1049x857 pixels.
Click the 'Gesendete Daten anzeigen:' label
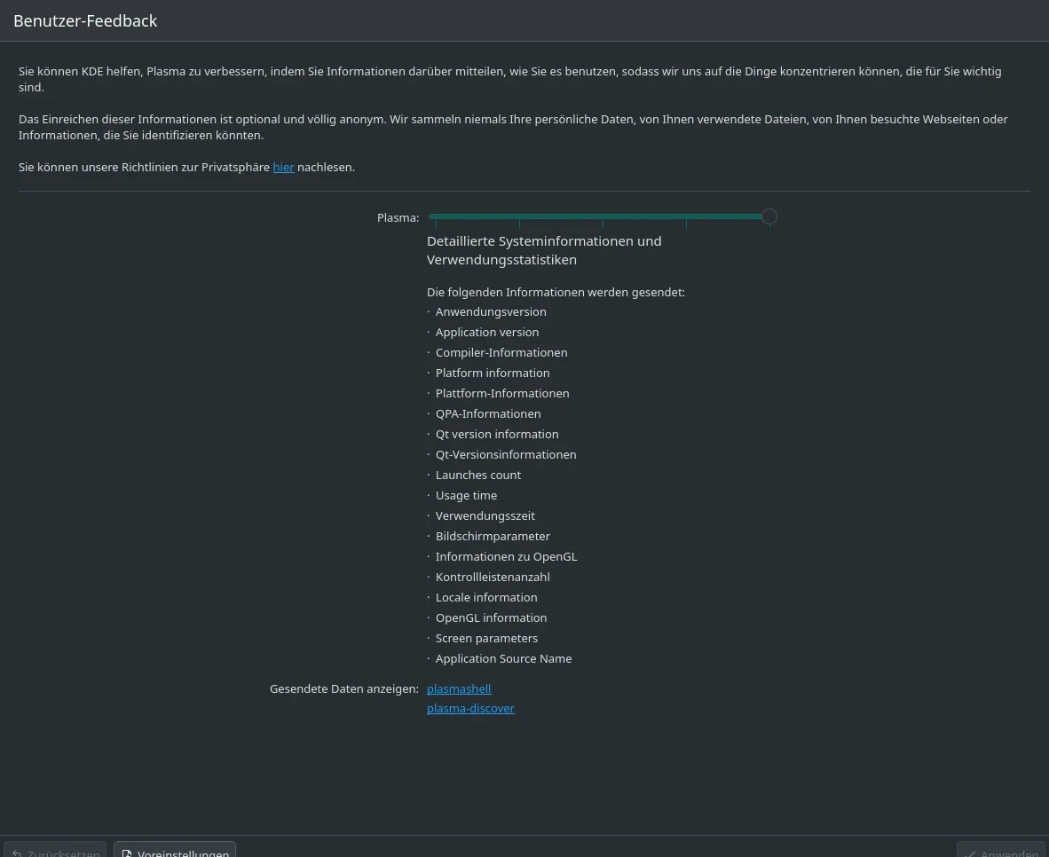(x=343, y=688)
